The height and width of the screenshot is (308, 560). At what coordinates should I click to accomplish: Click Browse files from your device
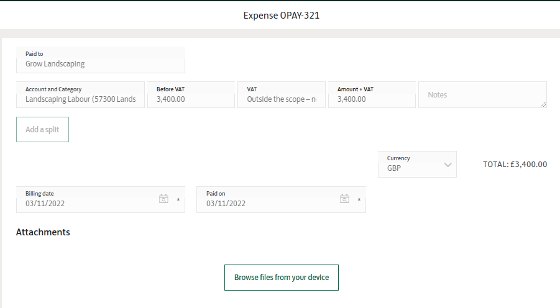(x=282, y=278)
